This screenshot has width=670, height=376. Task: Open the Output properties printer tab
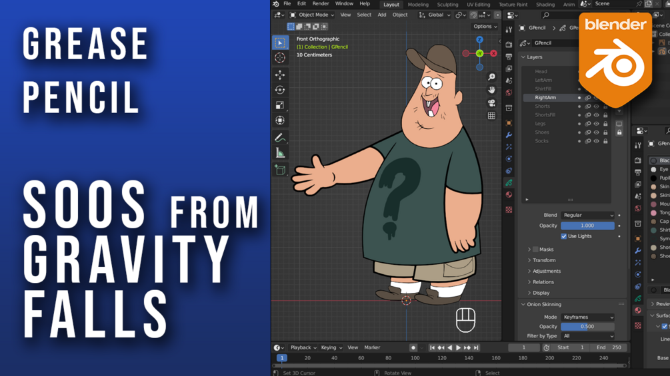[x=509, y=57]
